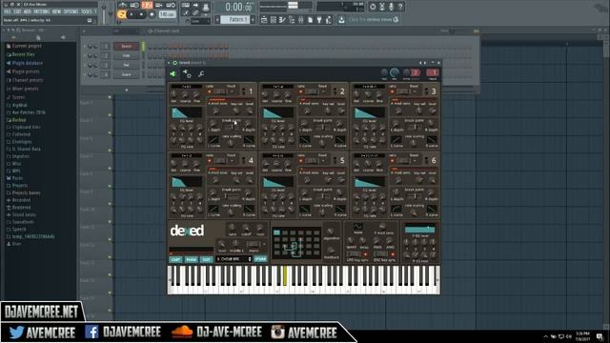Open Dexed program preset combo box
The image size is (610, 343).
[x=234, y=259]
